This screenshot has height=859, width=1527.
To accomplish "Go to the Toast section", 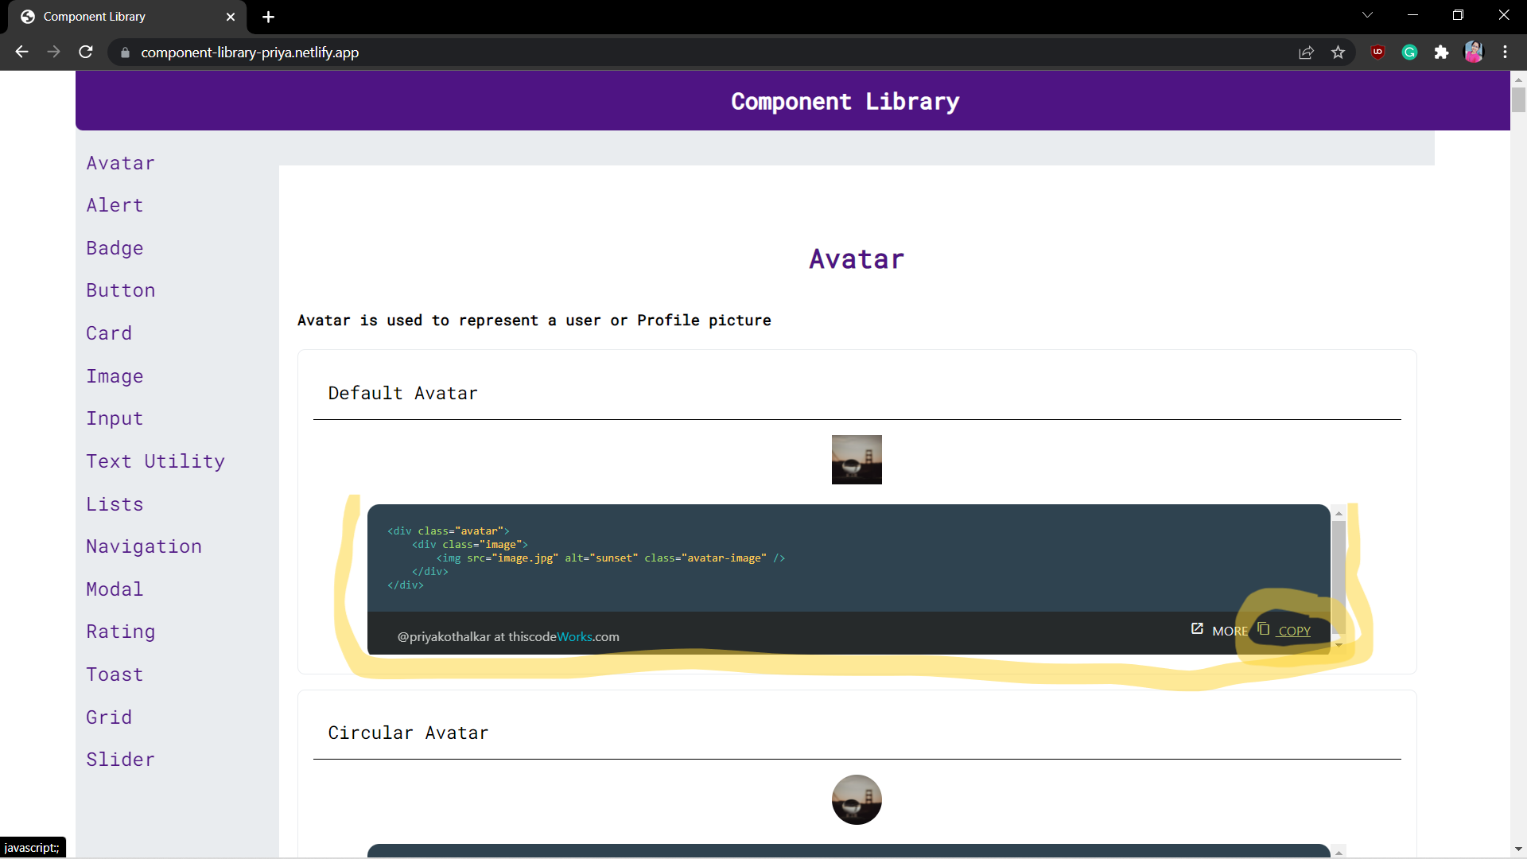I will (x=115, y=674).
